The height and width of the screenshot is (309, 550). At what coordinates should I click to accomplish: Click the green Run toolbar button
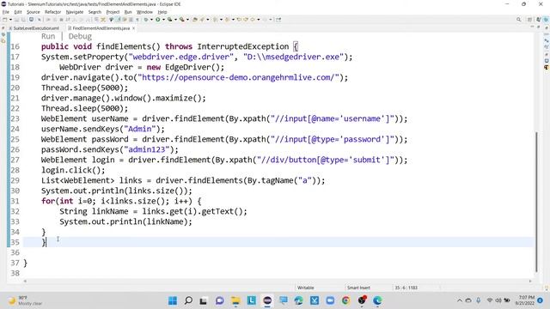157,20
